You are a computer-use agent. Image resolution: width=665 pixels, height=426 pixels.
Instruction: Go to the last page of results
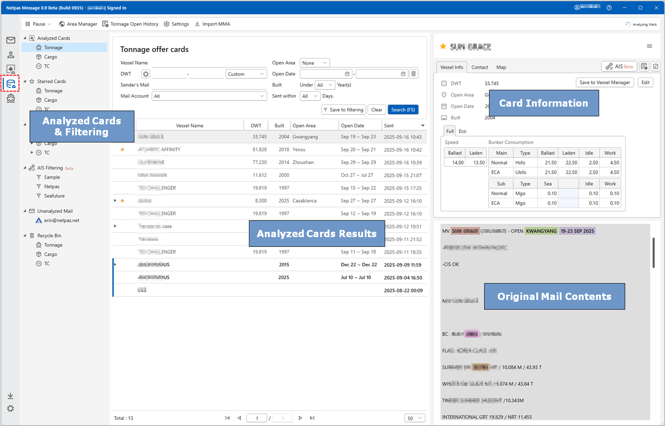[312, 418]
